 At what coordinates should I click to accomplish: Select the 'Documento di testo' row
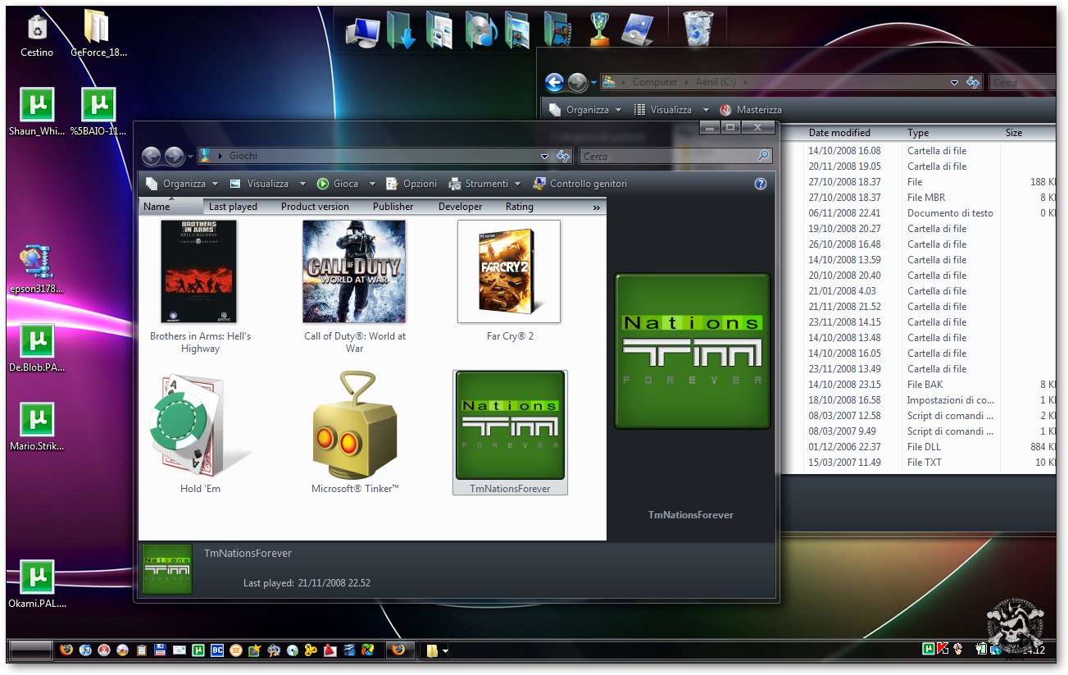point(930,213)
